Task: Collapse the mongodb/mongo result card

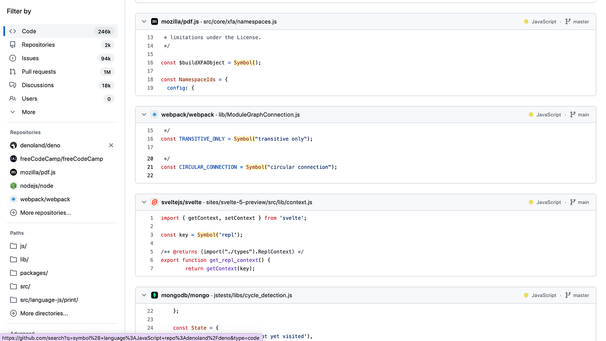Action: (144, 295)
